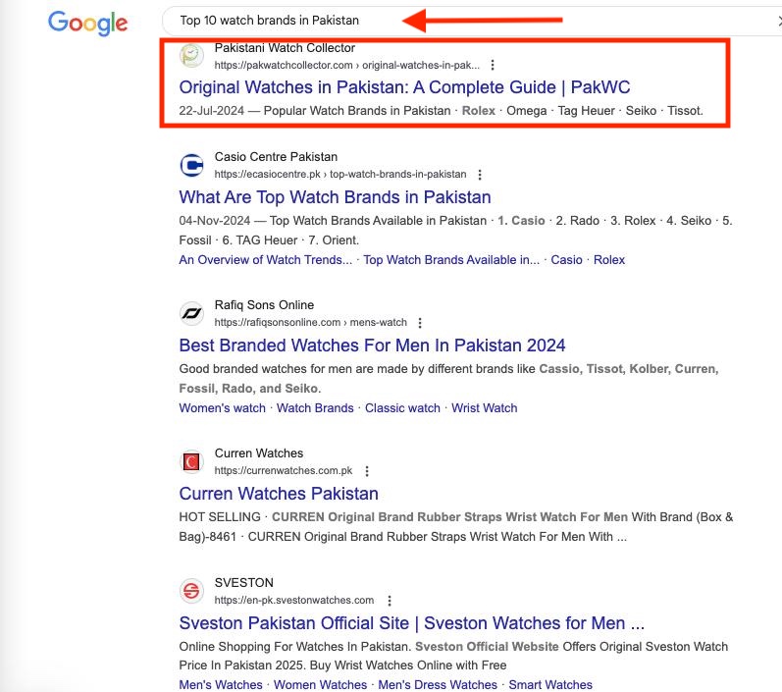Click the 'Rafiq Sons Online' site name
Viewport: 782px width, 692px height.
click(264, 305)
